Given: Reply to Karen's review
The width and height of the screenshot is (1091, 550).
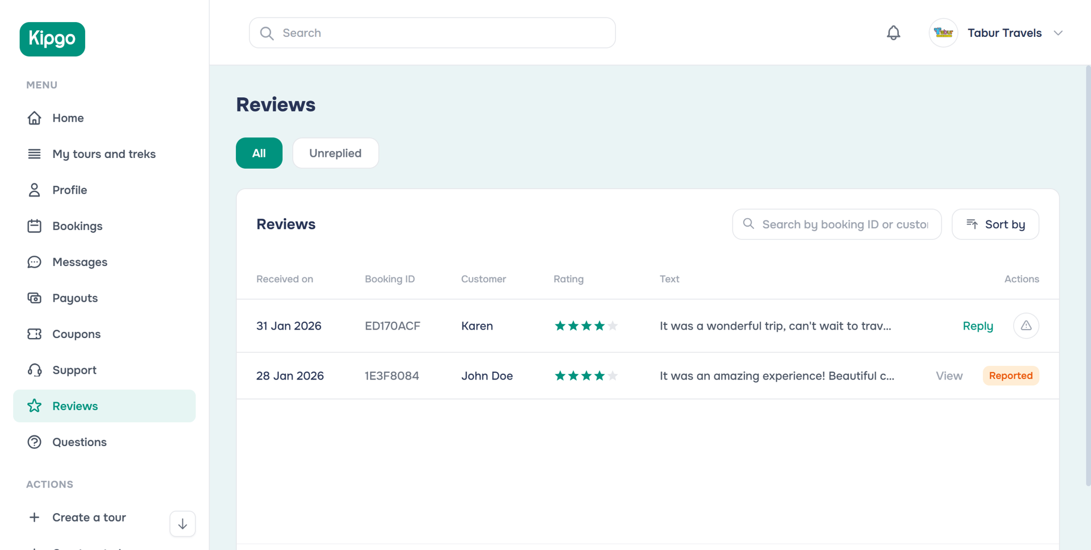Looking at the screenshot, I should (x=977, y=326).
